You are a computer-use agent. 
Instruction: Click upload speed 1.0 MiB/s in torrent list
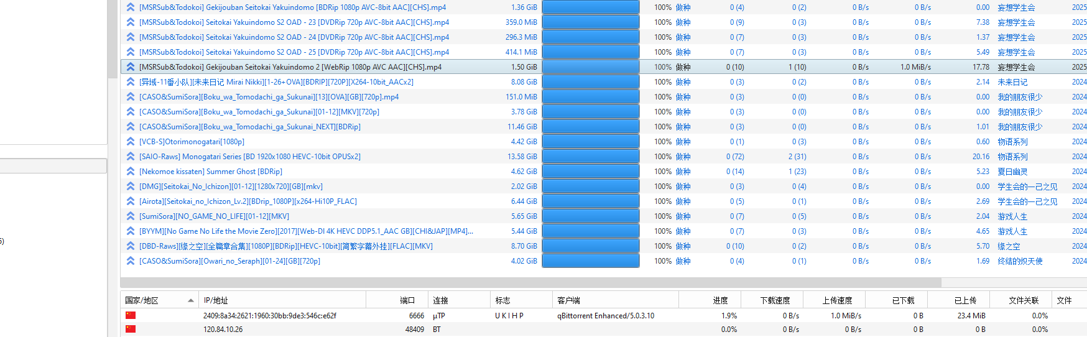pos(915,67)
